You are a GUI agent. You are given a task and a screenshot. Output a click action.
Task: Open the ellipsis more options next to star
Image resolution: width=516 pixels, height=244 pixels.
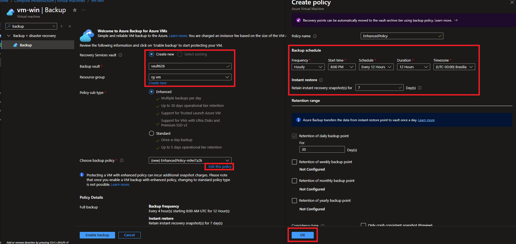tap(84, 10)
